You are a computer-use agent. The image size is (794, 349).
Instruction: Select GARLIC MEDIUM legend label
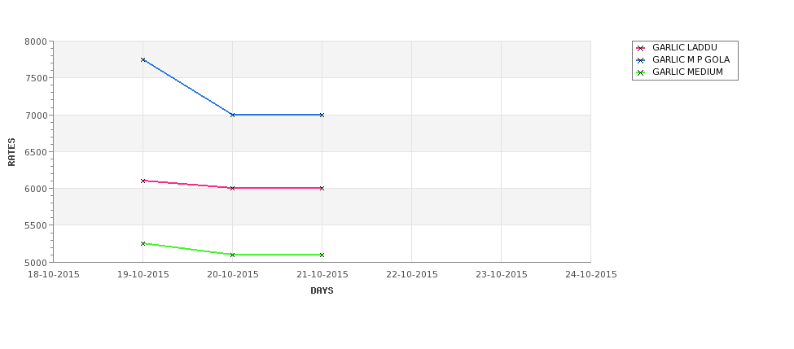pyautogui.click(x=687, y=72)
